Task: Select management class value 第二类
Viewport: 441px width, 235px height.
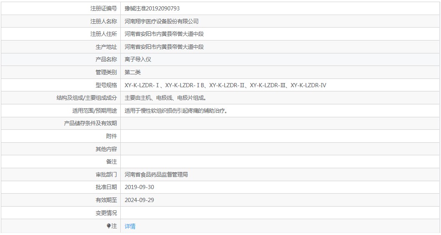Action: 132,72
